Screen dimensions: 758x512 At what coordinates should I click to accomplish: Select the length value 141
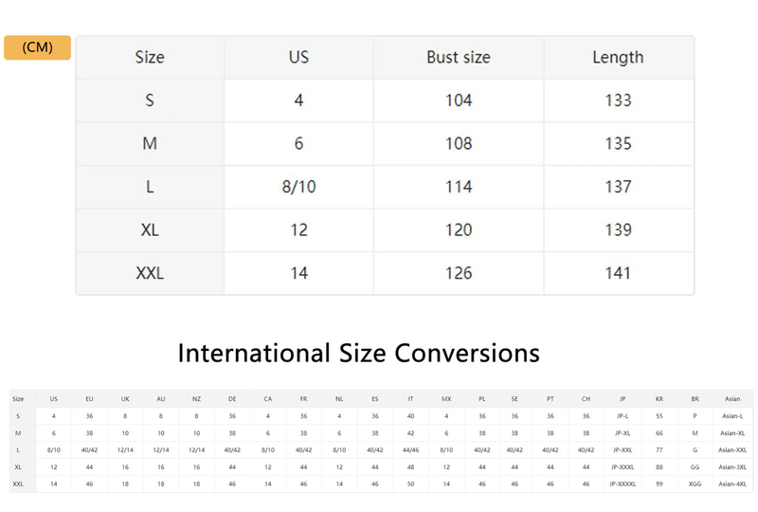pos(618,273)
